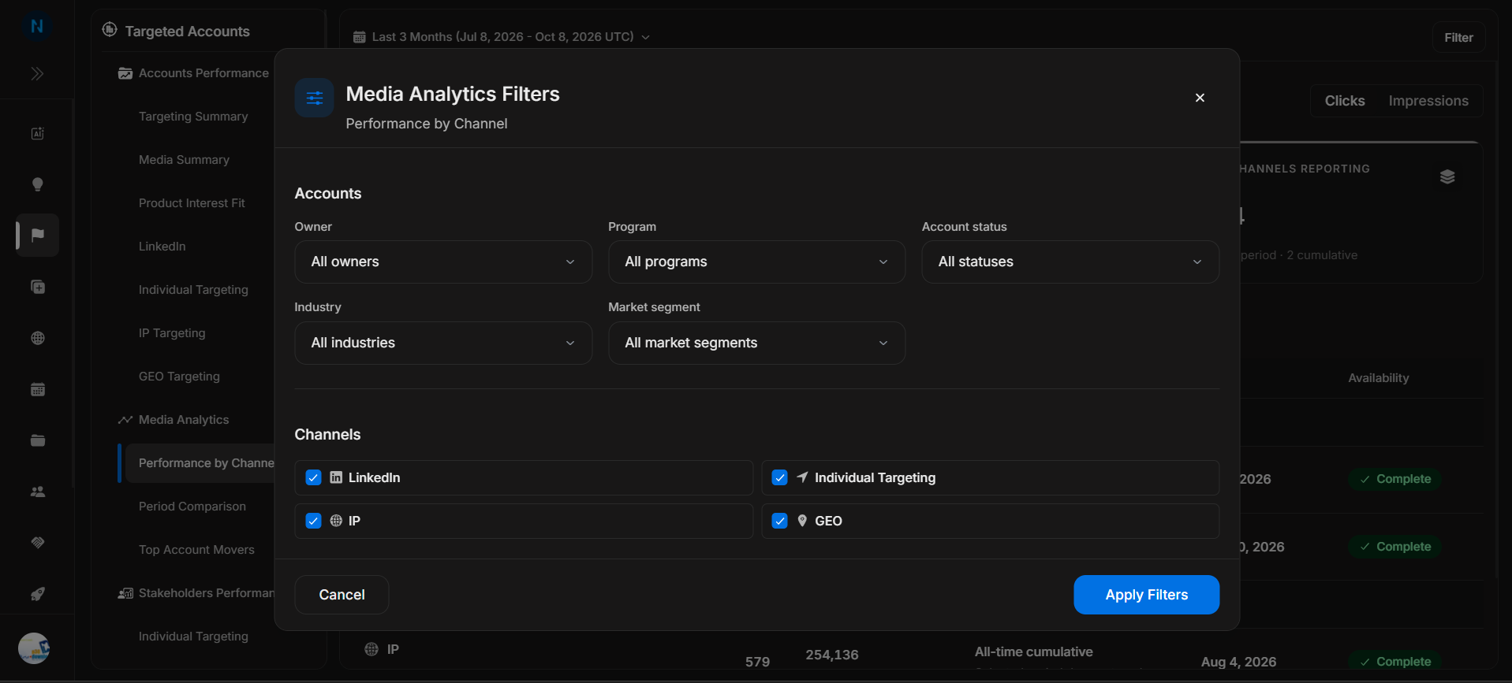Open the All statuses dropdown
The image size is (1512, 683).
pos(1070,262)
